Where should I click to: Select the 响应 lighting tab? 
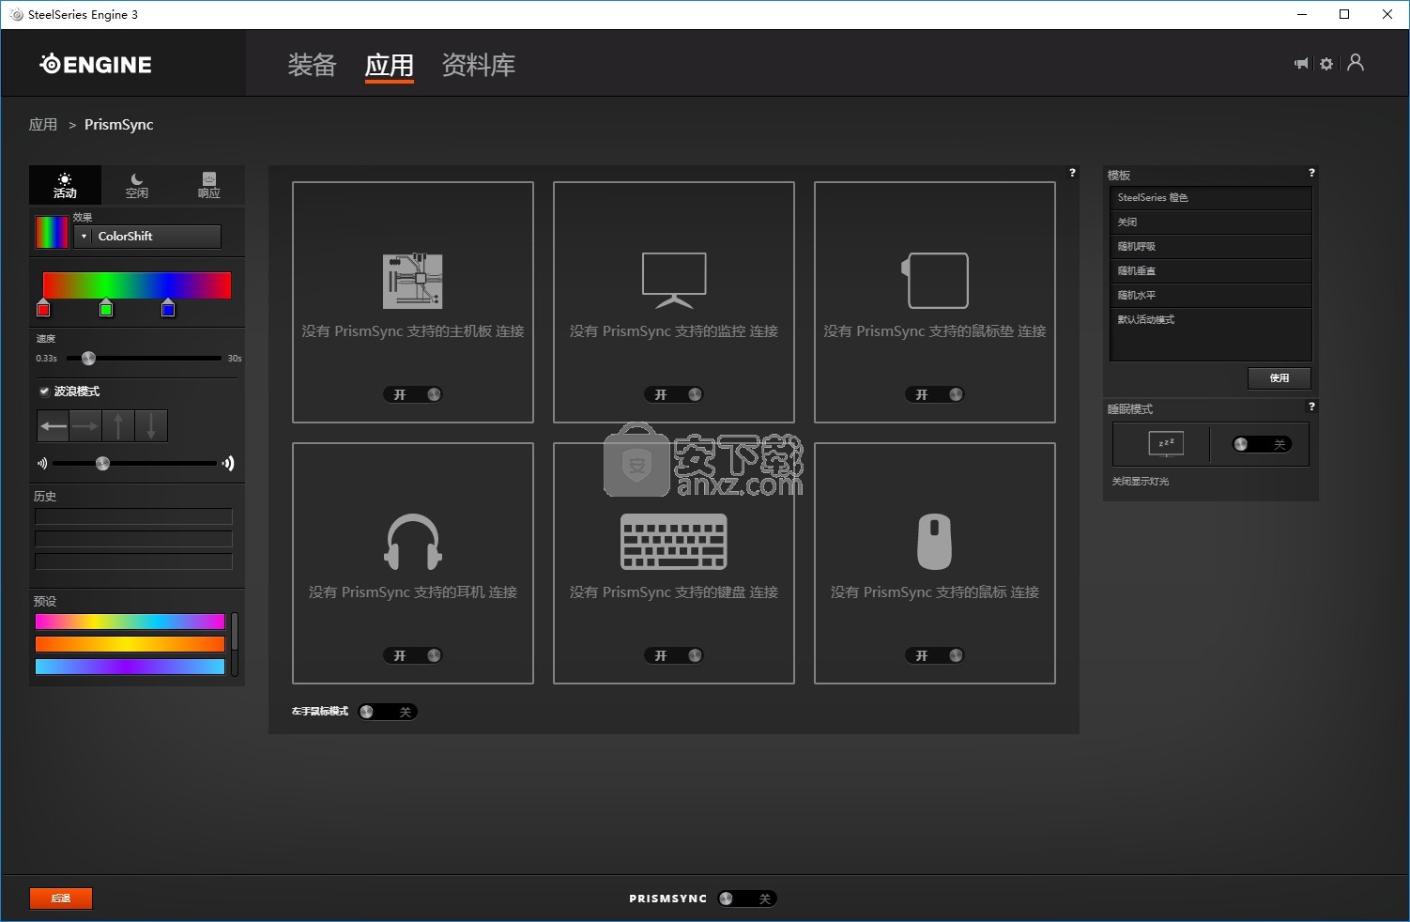click(209, 185)
